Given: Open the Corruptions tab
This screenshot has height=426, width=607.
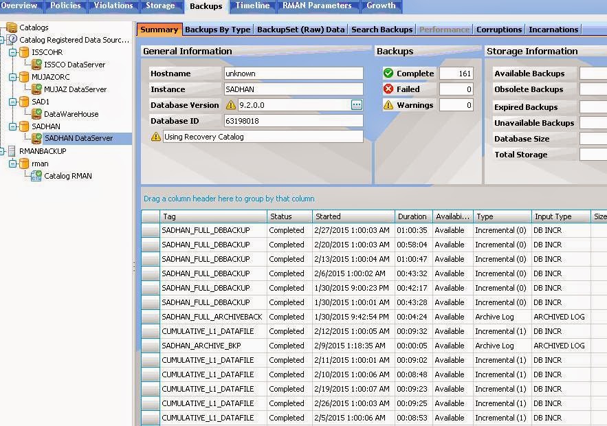Looking at the screenshot, I should [x=499, y=30].
